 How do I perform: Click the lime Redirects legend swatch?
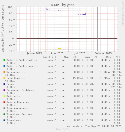(4, 96)
